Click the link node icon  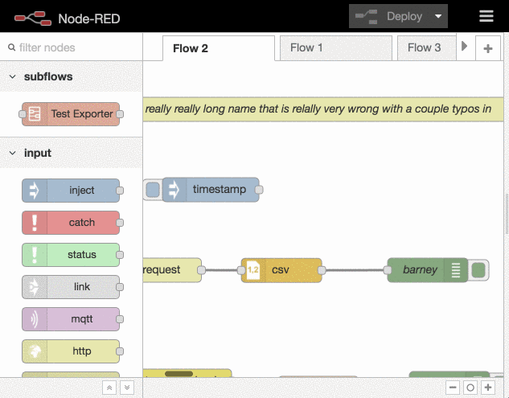click(35, 287)
